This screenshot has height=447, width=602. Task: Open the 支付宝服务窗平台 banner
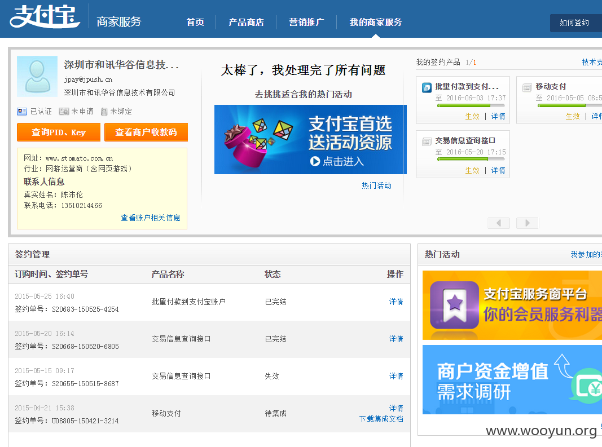(x=512, y=305)
